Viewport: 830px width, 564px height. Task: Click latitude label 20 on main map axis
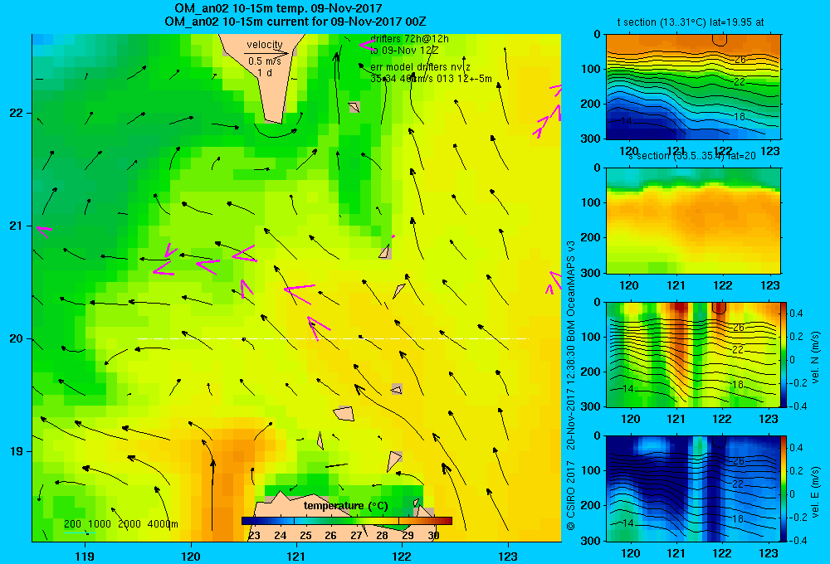[16, 338]
